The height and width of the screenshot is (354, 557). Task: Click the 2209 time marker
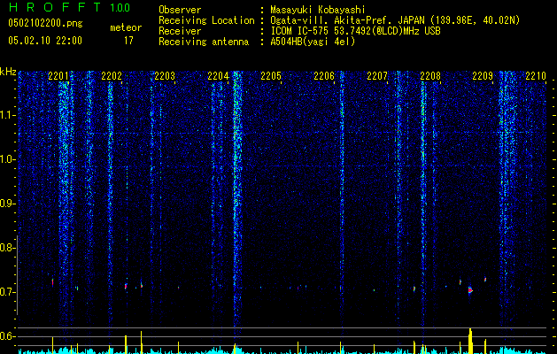tap(483, 76)
